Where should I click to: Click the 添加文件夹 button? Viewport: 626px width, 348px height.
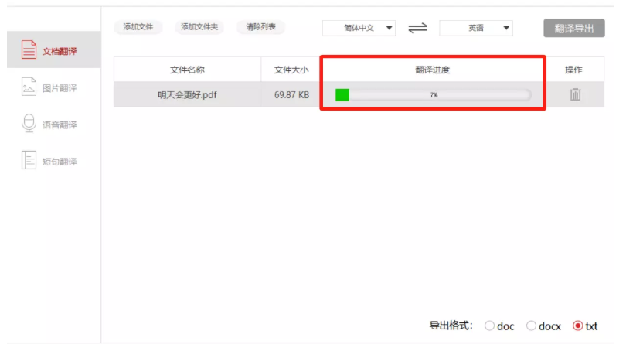point(199,27)
